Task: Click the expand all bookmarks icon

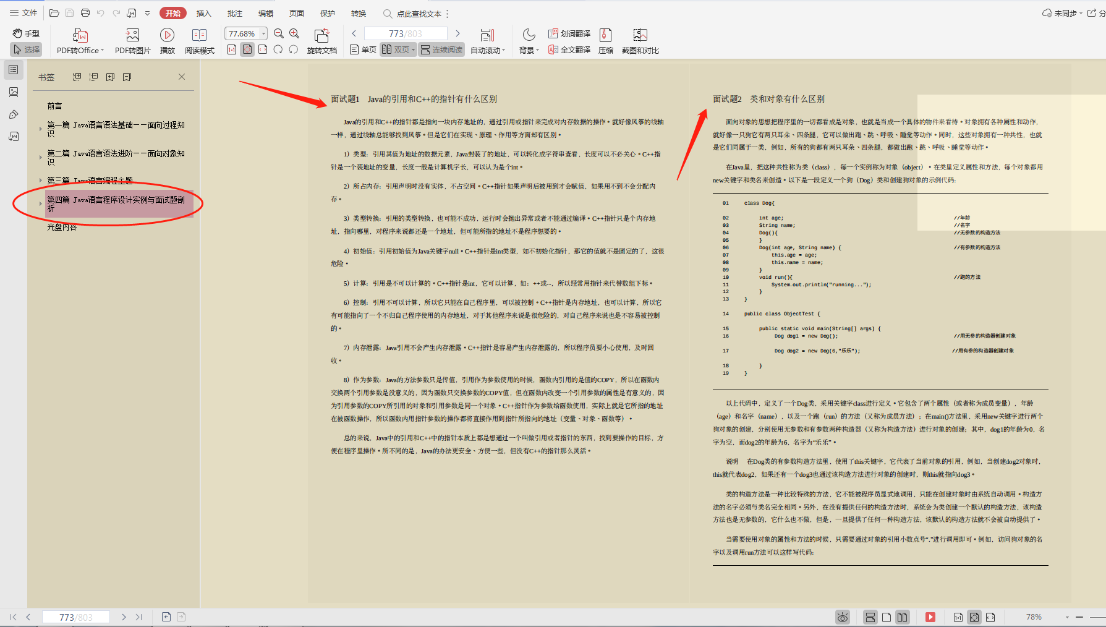Action: tap(77, 77)
